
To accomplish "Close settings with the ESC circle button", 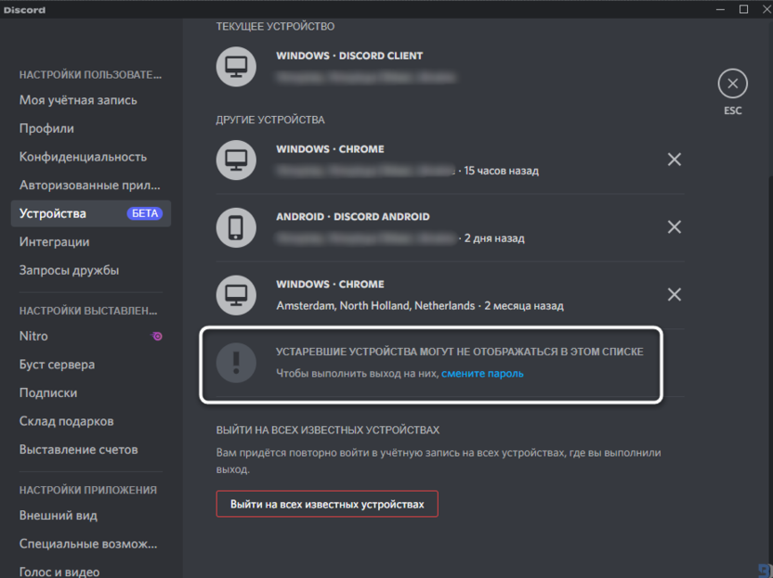I will [x=732, y=83].
